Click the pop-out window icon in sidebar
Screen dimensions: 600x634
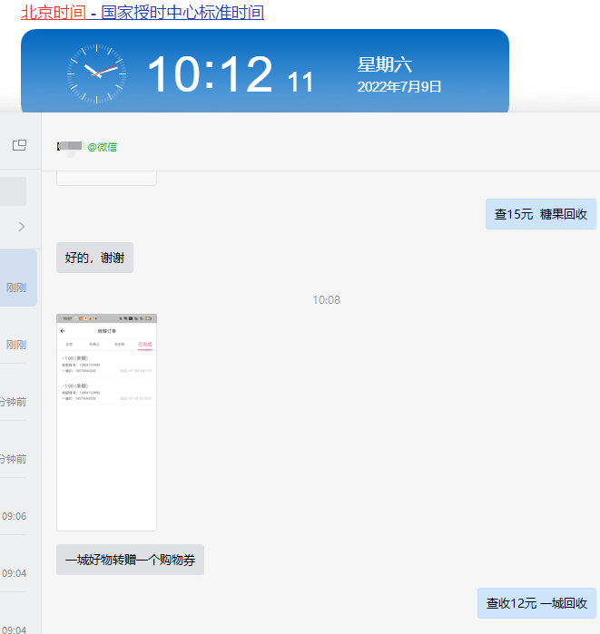click(x=19, y=145)
